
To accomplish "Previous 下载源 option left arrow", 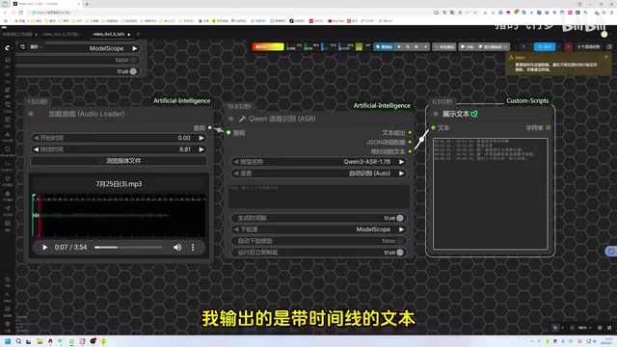I will click(x=236, y=229).
